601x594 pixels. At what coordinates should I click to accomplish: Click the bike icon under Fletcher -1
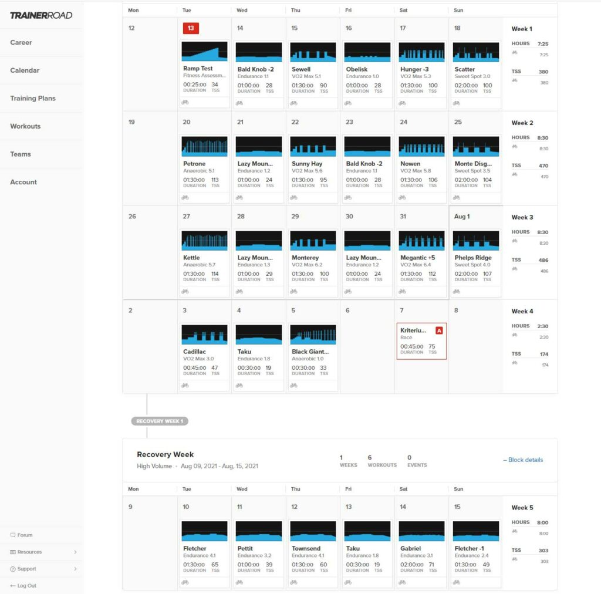pos(457,582)
